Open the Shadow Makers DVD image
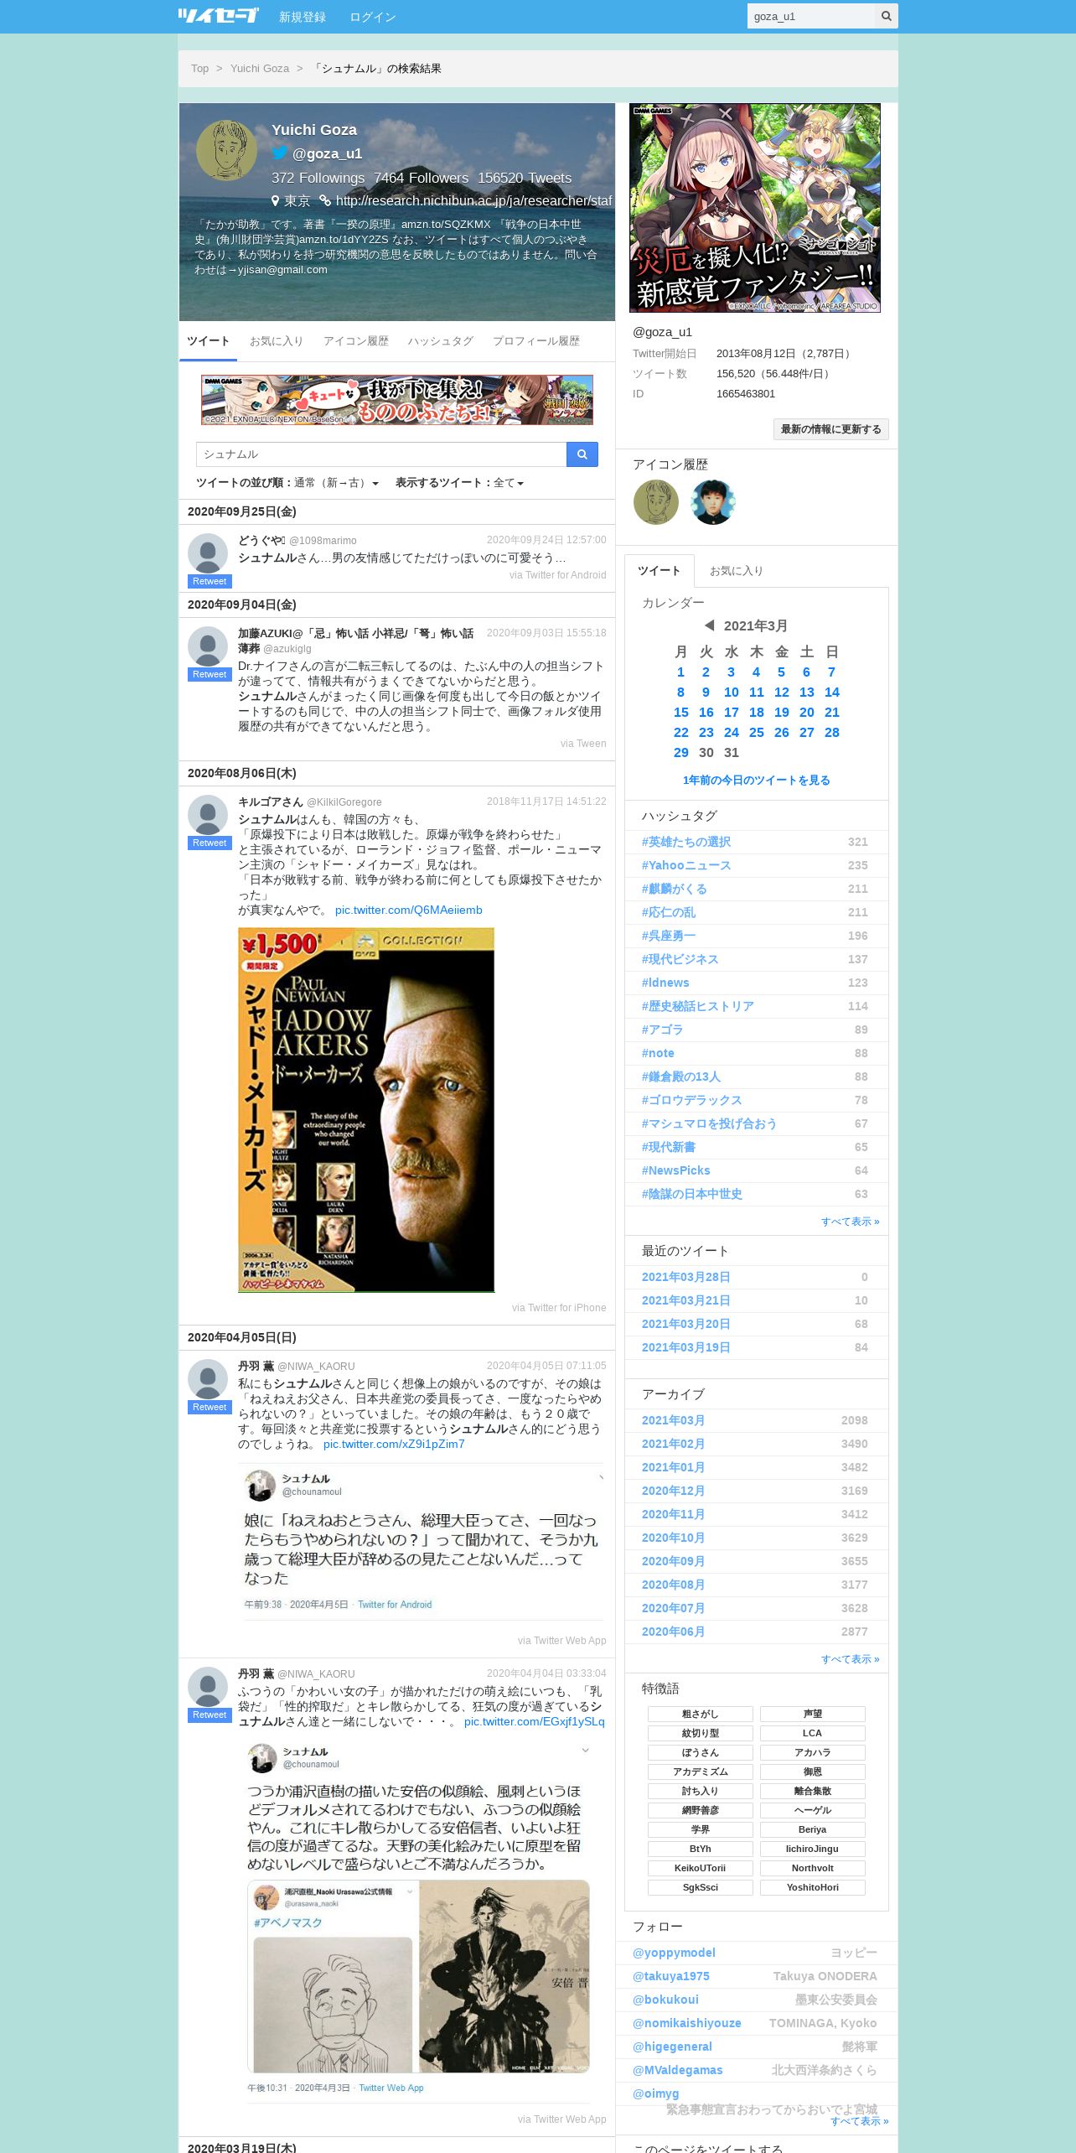This screenshot has height=2153, width=1076. [366, 1110]
